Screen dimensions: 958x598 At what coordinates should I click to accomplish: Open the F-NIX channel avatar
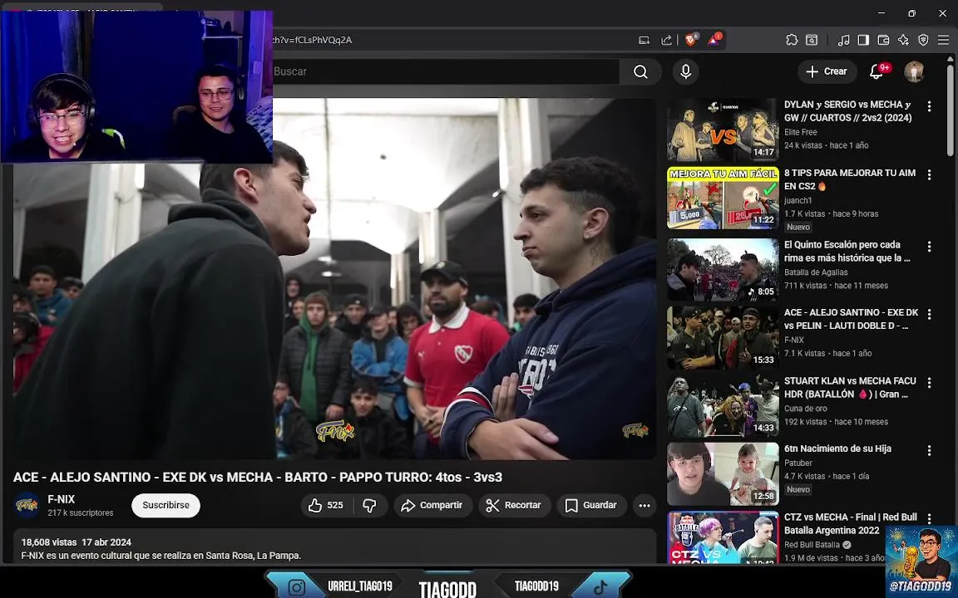(x=27, y=505)
